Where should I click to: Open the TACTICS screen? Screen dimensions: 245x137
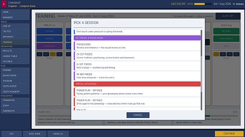tap(15, 31)
